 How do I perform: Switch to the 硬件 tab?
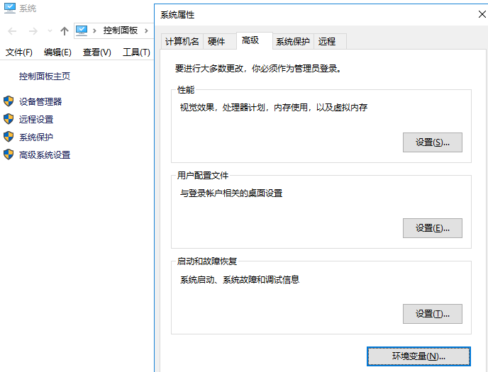tap(216, 41)
